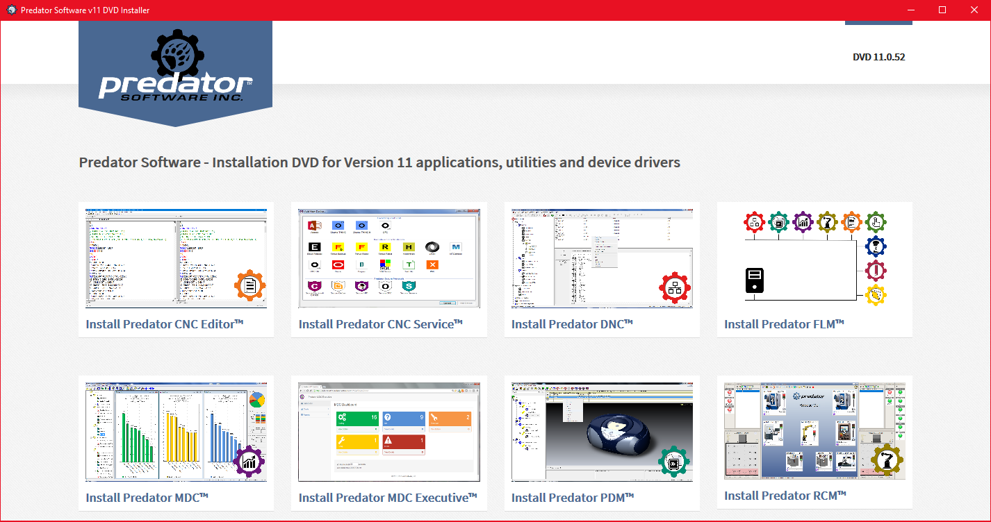The width and height of the screenshot is (991, 522).
Task: Open the Install Predator CNC Editor link
Action: (163, 323)
